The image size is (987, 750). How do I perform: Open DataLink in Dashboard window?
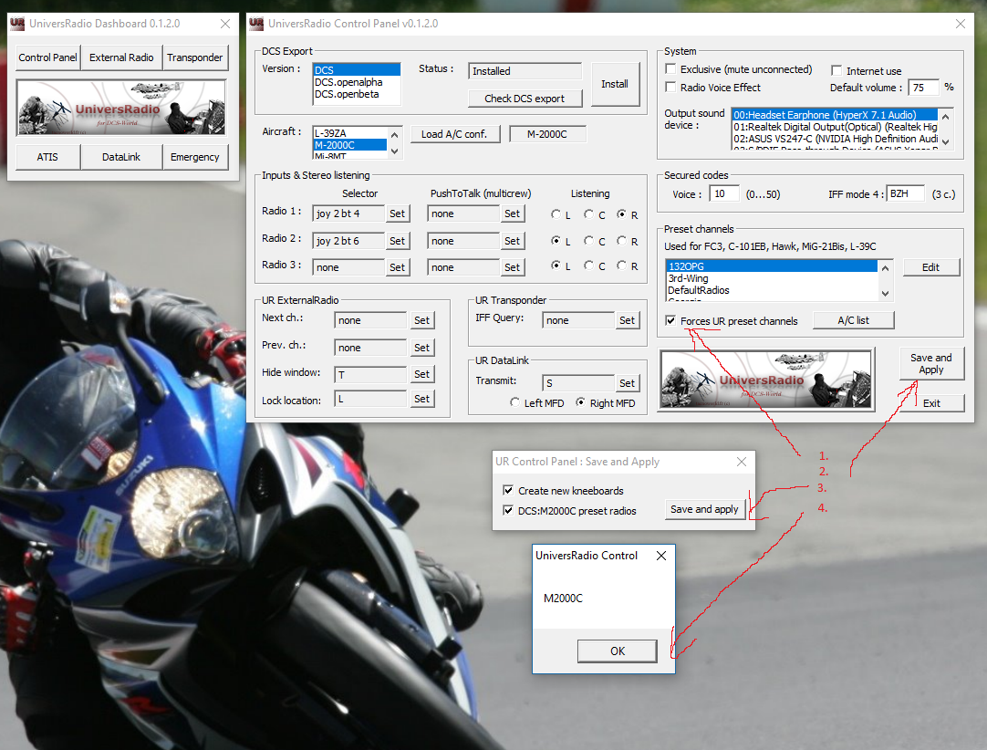pos(121,157)
